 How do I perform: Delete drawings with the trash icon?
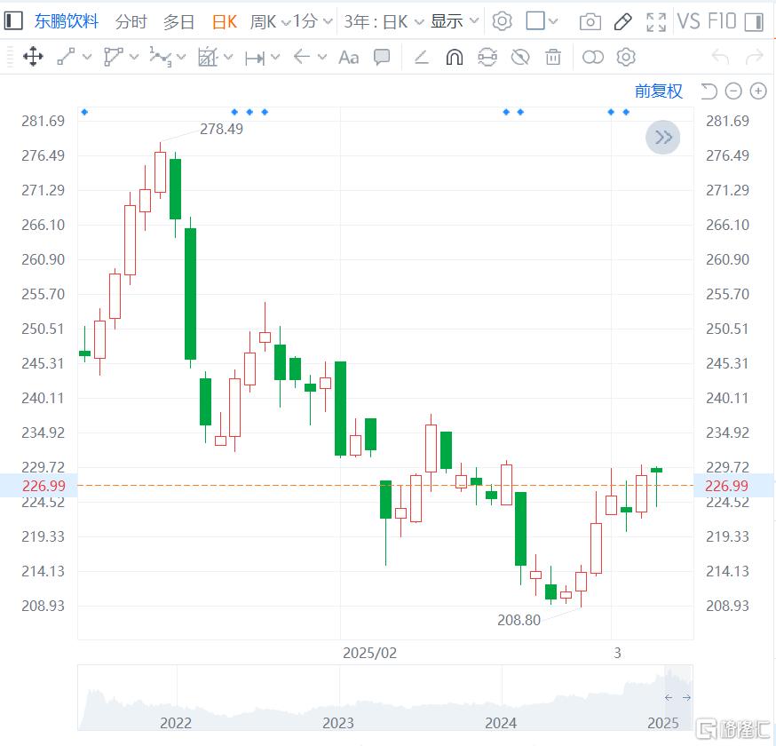553,58
